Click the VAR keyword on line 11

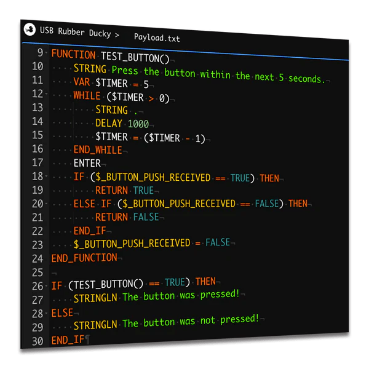click(x=82, y=82)
